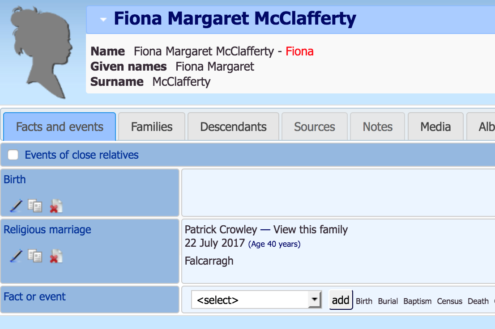Expand the arrow beside Fiona Margaret McClafferty
The width and height of the screenshot is (495, 329).
[103, 20]
